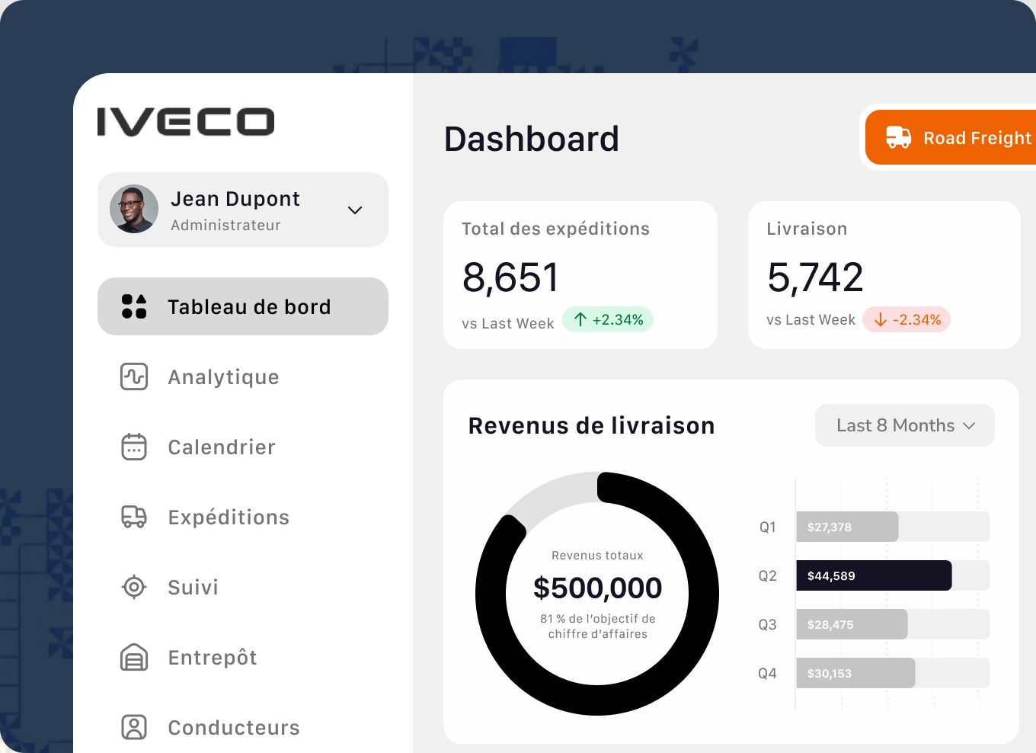Click the Revenus de livraison heading
The image size is (1036, 753).
(x=591, y=425)
